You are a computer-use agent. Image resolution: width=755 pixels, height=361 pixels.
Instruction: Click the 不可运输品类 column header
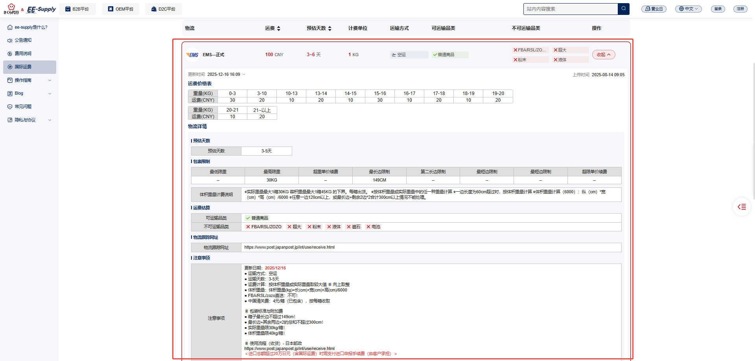tap(526, 28)
